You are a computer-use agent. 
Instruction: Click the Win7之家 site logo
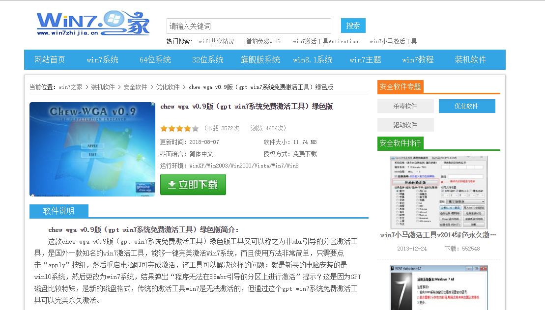[x=93, y=24]
